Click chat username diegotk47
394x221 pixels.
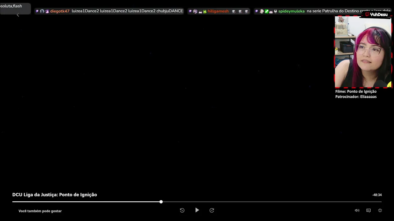click(x=60, y=11)
